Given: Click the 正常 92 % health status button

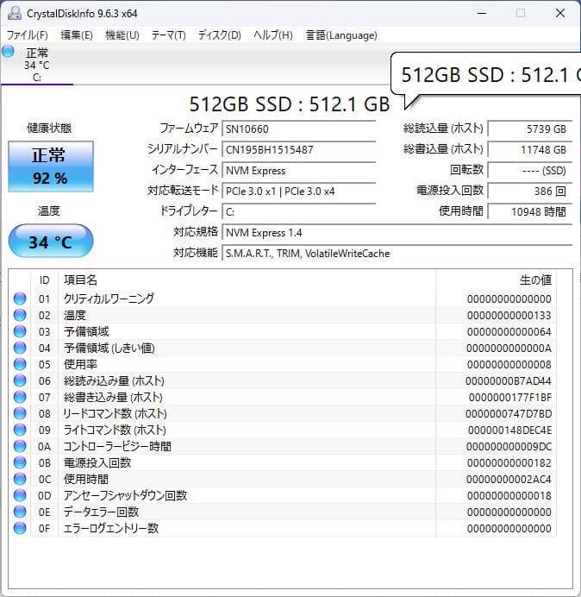Looking at the screenshot, I should (51, 167).
